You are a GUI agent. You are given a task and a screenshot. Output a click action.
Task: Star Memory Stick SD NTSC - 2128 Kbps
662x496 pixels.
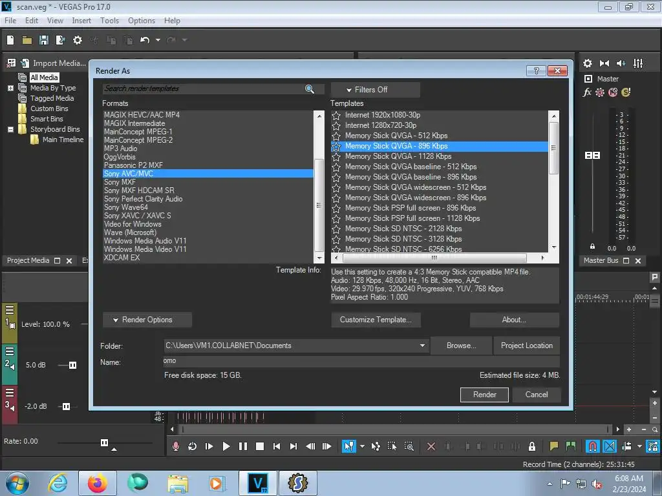point(336,229)
